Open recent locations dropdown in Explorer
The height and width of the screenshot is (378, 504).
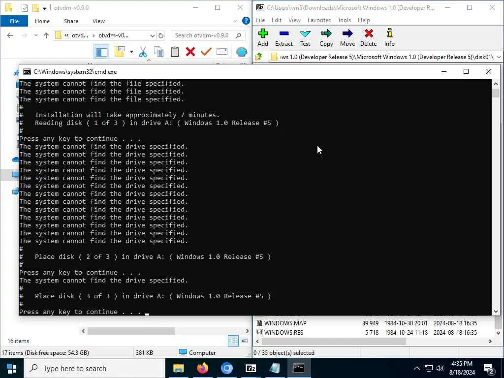tap(36, 35)
